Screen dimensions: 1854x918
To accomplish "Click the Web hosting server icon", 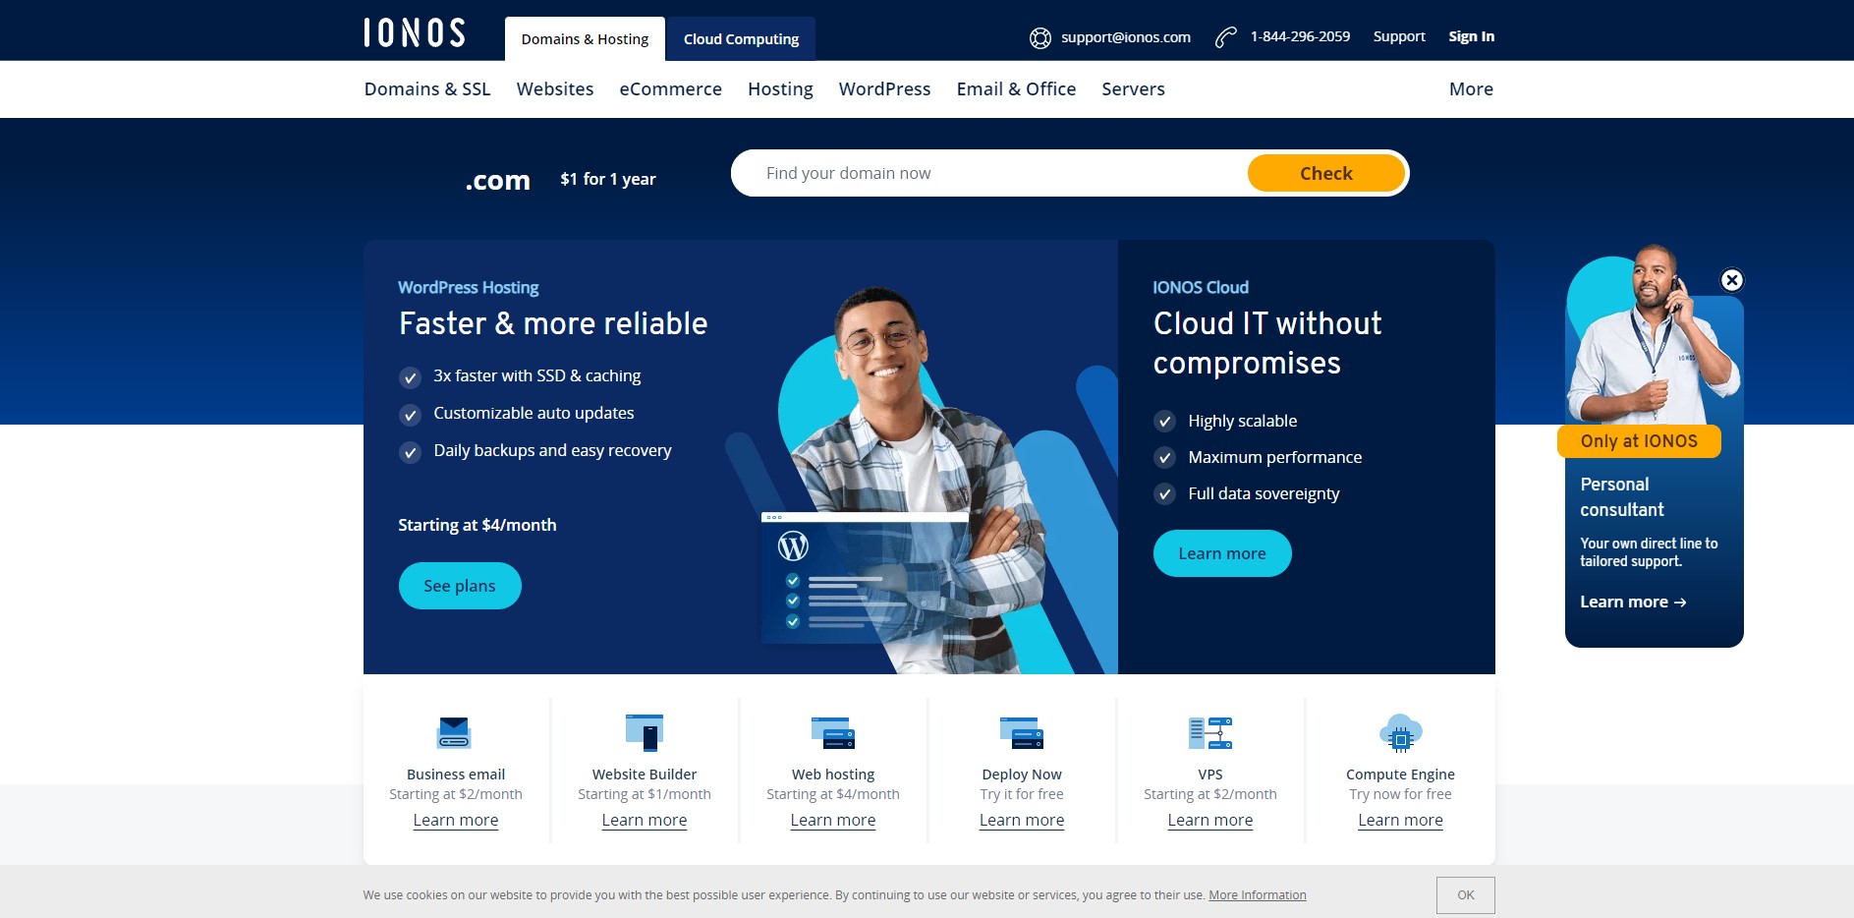I will coord(833,733).
